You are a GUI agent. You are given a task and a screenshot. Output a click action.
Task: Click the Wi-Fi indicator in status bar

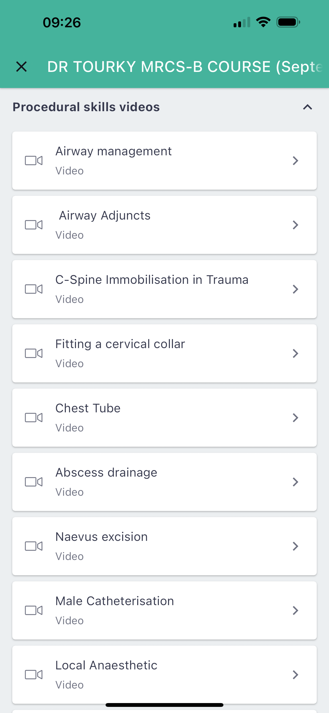(263, 22)
